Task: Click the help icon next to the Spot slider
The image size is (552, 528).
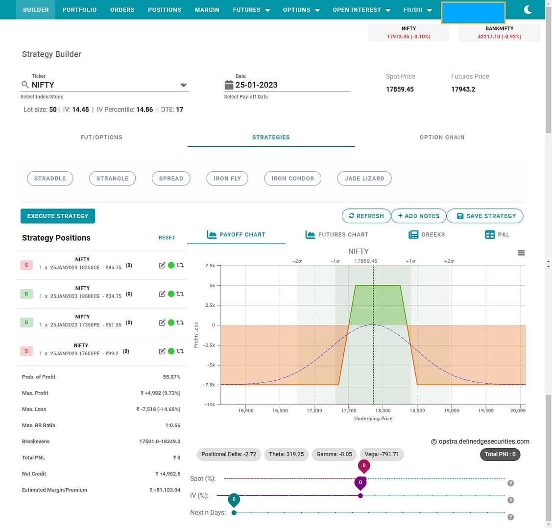Action: pyautogui.click(x=510, y=483)
